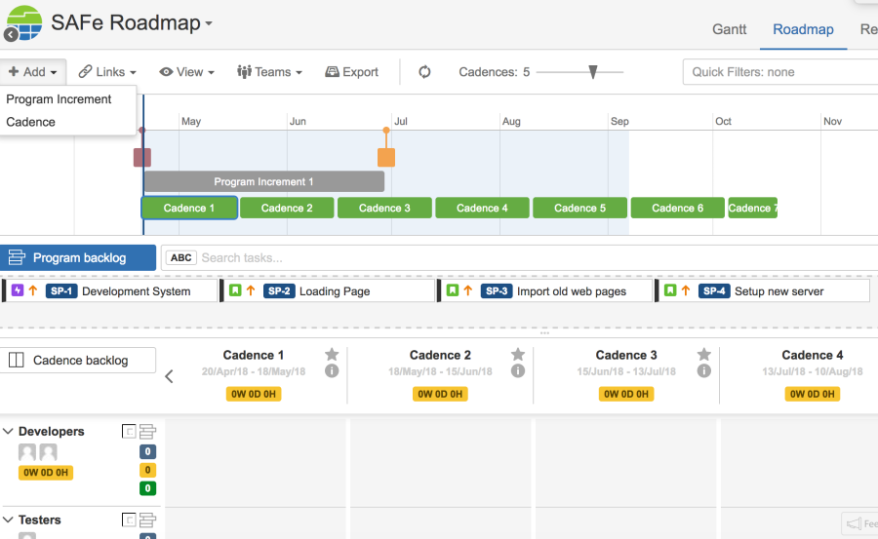Open task SP-3 Import old web pages
The height and width of the screenshot is (539, 878).
545,291
